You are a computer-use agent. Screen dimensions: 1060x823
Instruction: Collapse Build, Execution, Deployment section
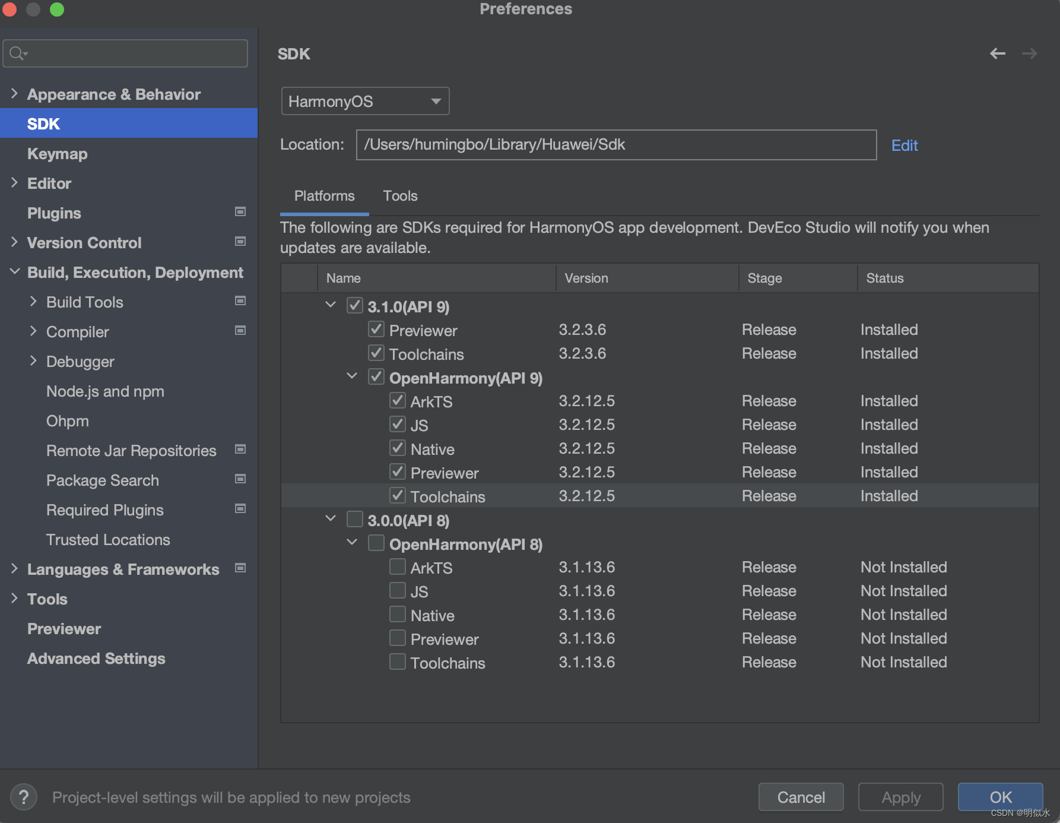click(x=15, y=272)
